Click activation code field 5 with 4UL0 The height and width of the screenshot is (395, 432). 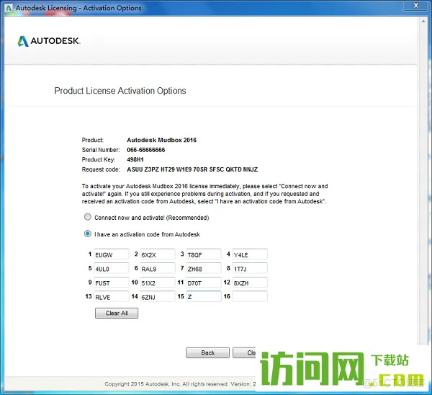coord(112,268)
